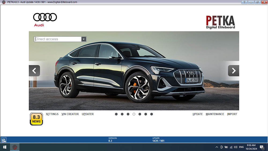Open IMPORT
The width and height of the screenshot is (268, 151).
coord(232,114)
